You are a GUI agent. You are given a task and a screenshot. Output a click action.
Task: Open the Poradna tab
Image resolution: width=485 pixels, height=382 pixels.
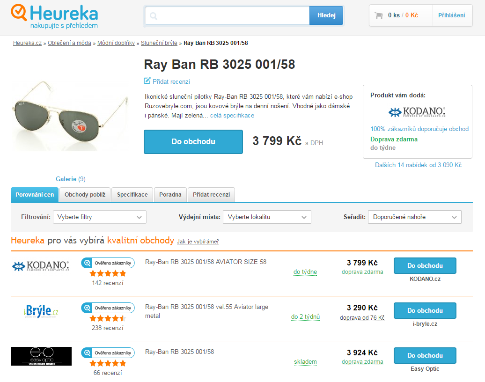(x=170, y=195)
